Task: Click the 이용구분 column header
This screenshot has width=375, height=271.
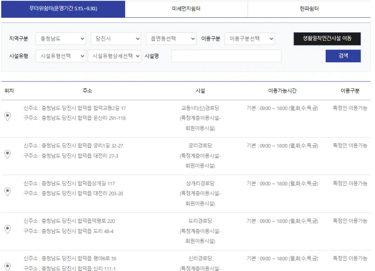Action: coord(350,90)
